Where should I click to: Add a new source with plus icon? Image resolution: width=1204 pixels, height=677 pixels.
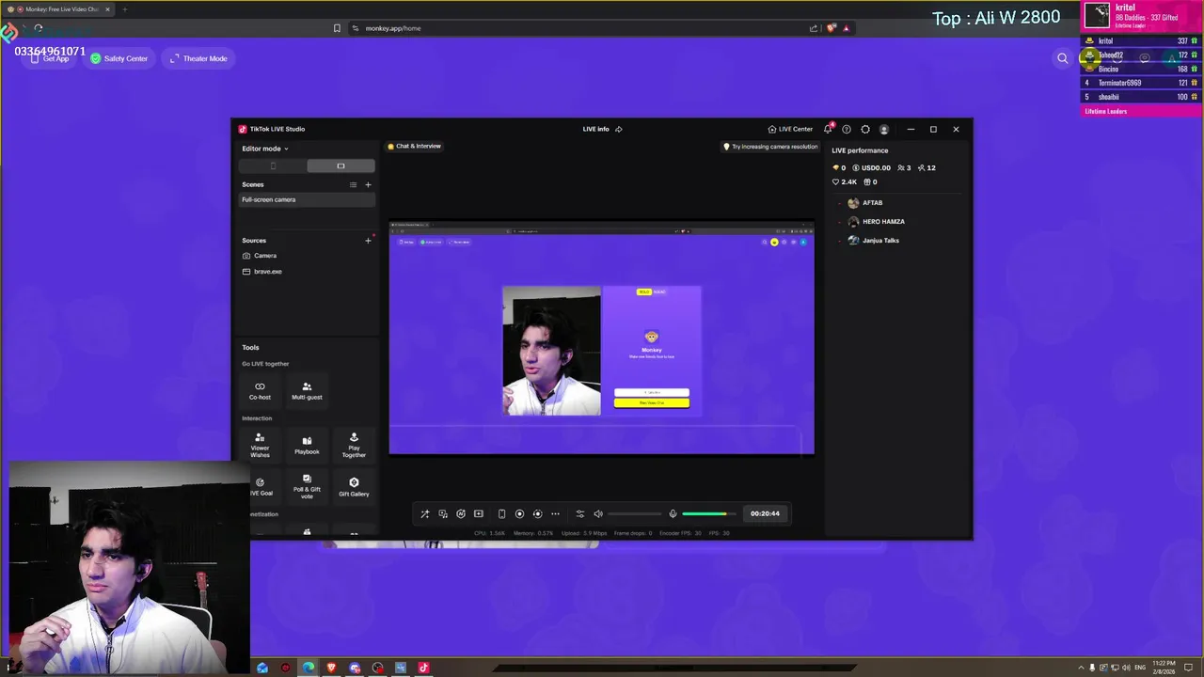[x=368, y=241]
